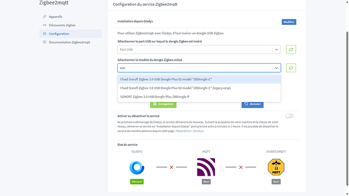Viewport: 349px width, 196px height.
Task: Toggle the service activation switch
Action: click(289, 116)
